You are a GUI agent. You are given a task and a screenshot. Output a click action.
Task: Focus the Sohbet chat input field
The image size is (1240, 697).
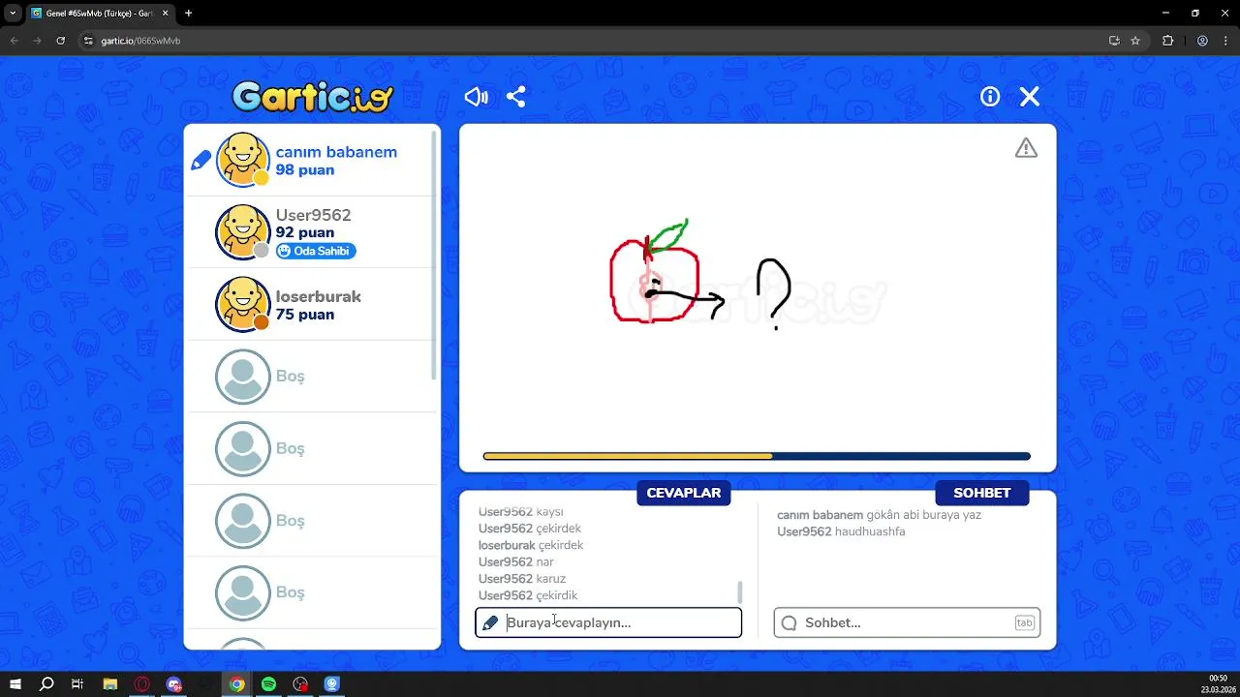click(907, 622)
